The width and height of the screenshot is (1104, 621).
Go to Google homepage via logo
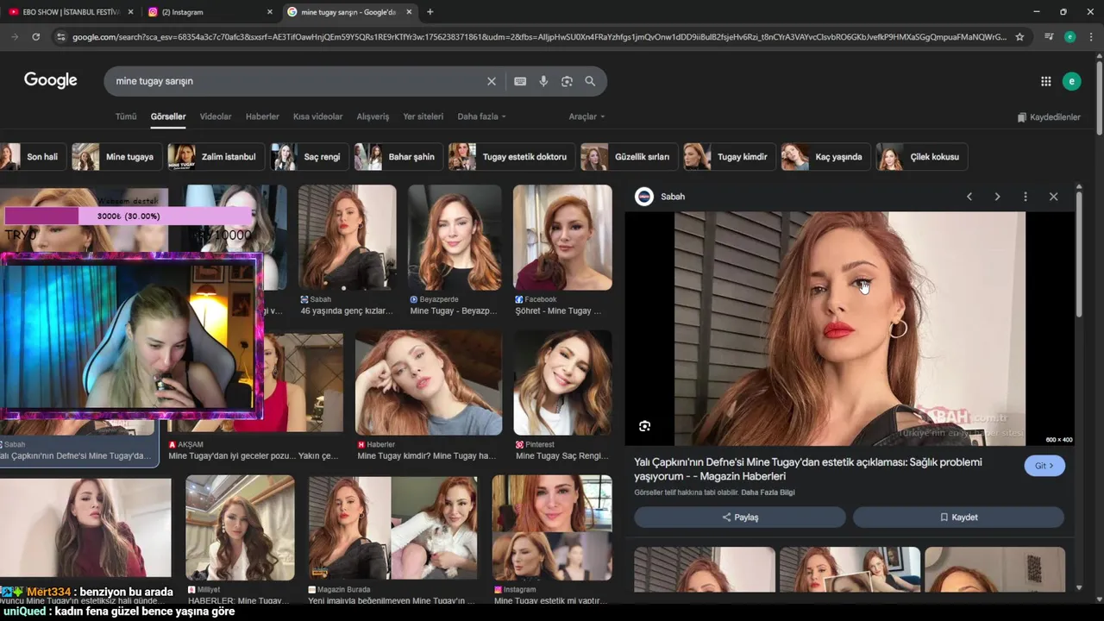pyautogui.click(x=51, y=80)
